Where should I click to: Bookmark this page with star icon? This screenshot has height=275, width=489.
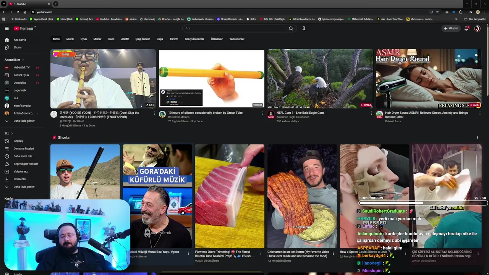437,12
